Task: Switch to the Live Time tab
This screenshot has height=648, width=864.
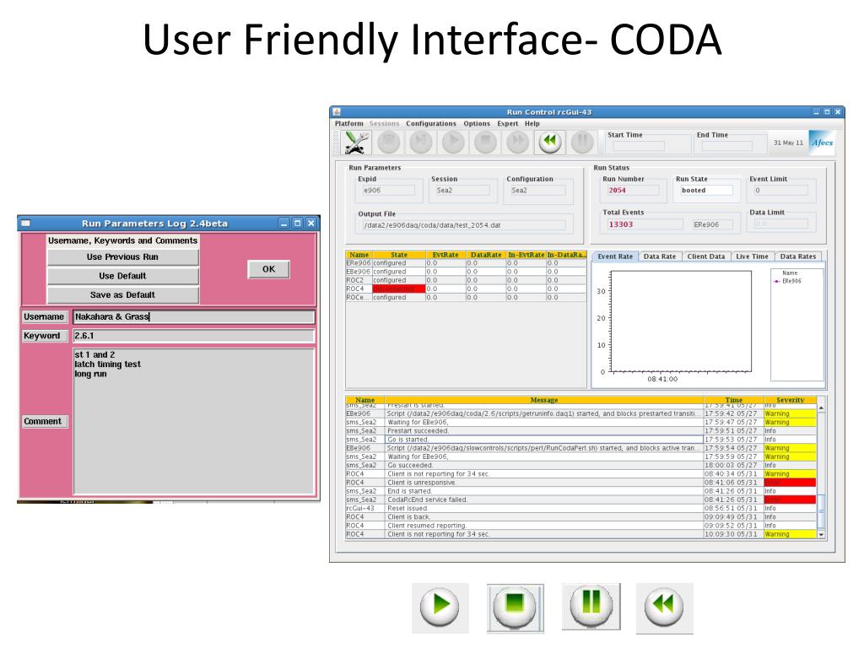Action: [x=752, y=256]
